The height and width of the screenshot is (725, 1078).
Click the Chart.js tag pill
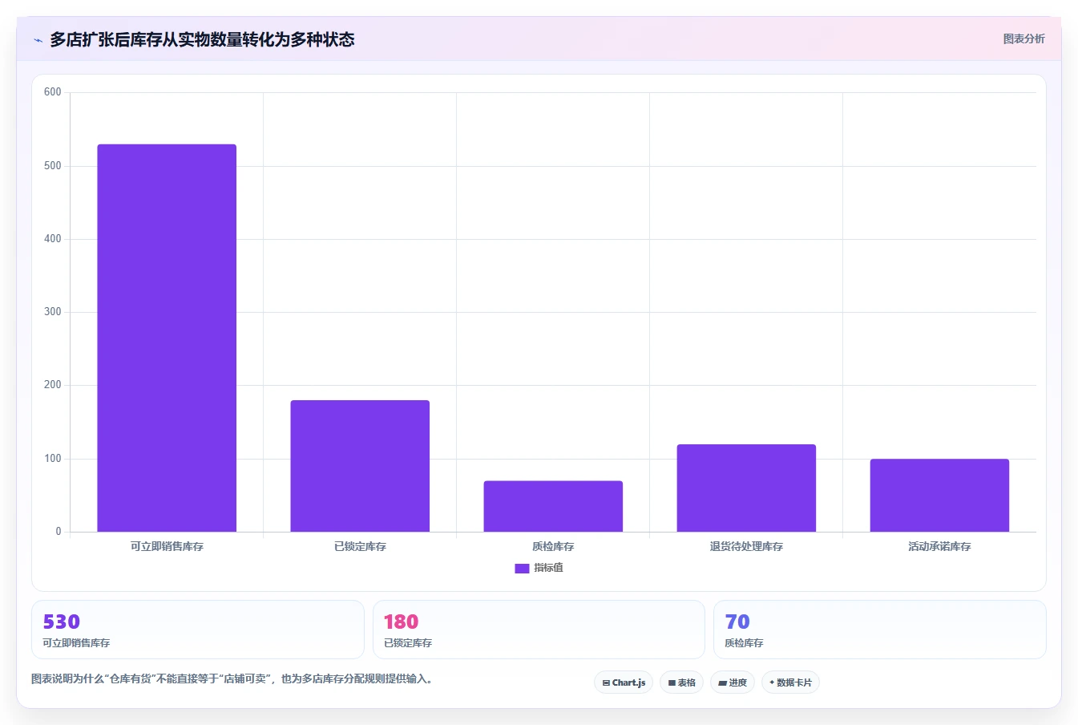pos(624,682)
